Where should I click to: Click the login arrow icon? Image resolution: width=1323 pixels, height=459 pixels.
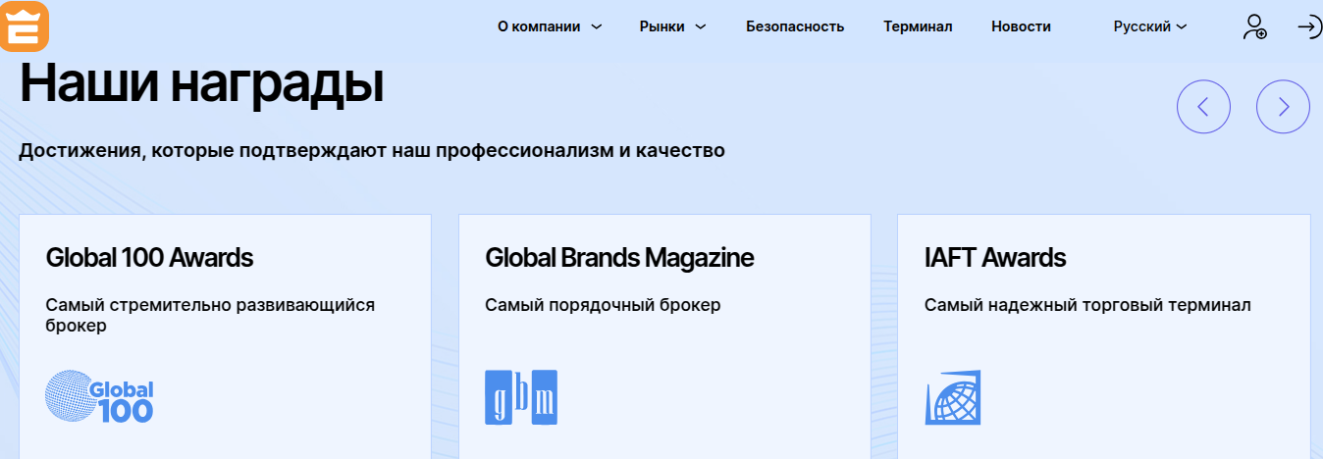(x=1309, y=26)
